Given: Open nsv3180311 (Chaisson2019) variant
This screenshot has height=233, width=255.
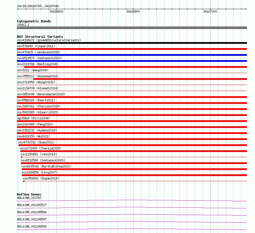Looking at the screenshot, I should [39, 106].
